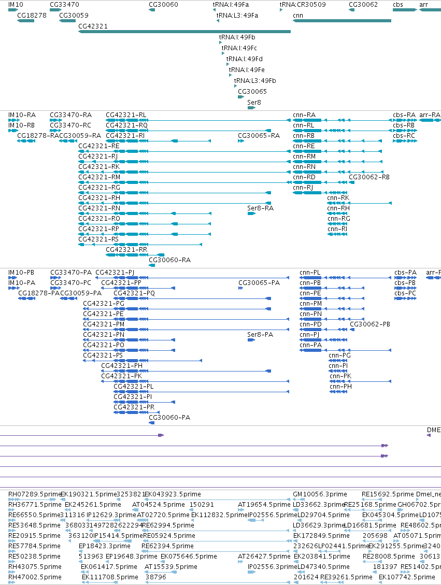Open transcript cbs-RC

click(x=404, y=136)
